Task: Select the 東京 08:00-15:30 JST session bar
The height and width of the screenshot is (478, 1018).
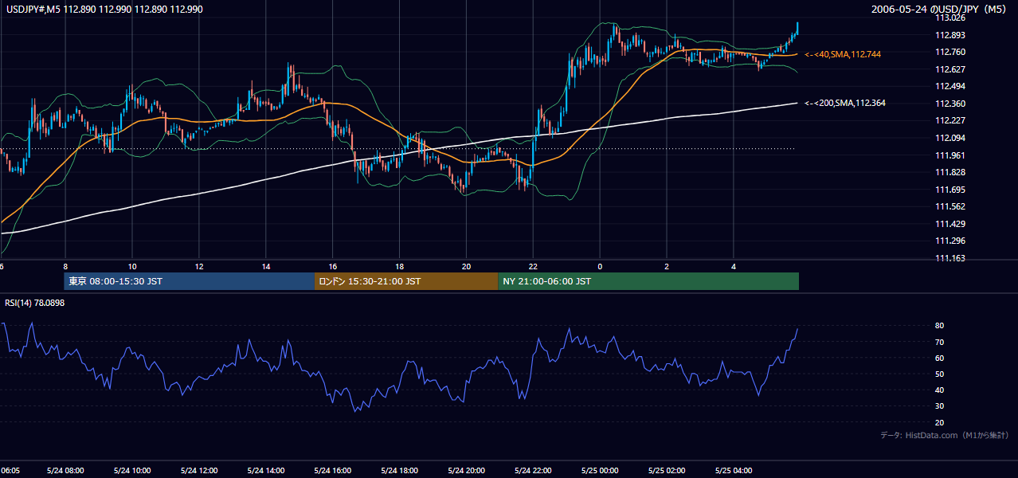Action: [x=190, y=281]
